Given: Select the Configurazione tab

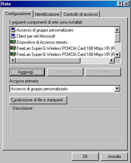Looking at the screenshot, I should click(x=18, y=14).
